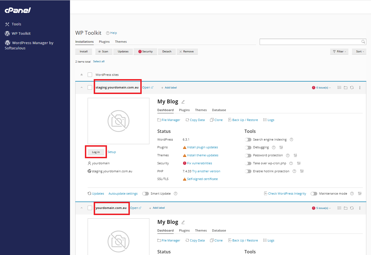Viewport: 371px width, 255px height.
Task: Collapse the yourdomain.com.au site card
Action: 82,208
